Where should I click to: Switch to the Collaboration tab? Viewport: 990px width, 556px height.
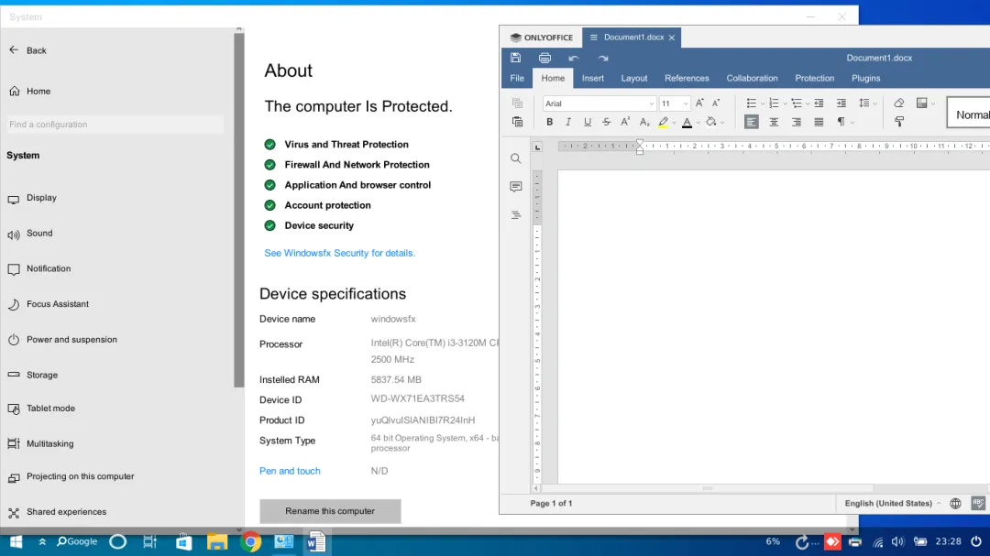[x=752, y=78]
